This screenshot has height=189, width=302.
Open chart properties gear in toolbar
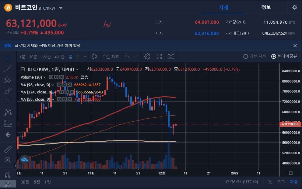(x=147, y=56)
